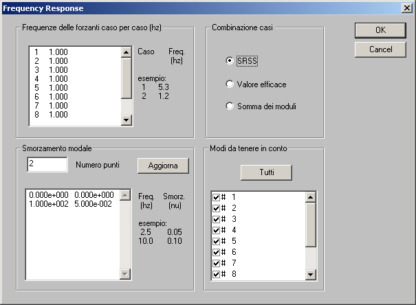Select the SRSS radio option
The image size is (416, 305).
[230, 60]
